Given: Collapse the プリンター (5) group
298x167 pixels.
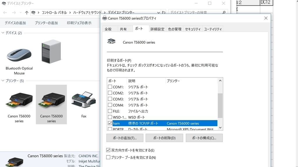Looking at the screenshot, I should coord(3,81).
